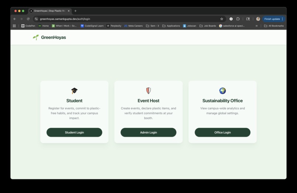Select the GreenHoyas browser tab
Viewport: 297px width, 193px height.
pos(50,11)
